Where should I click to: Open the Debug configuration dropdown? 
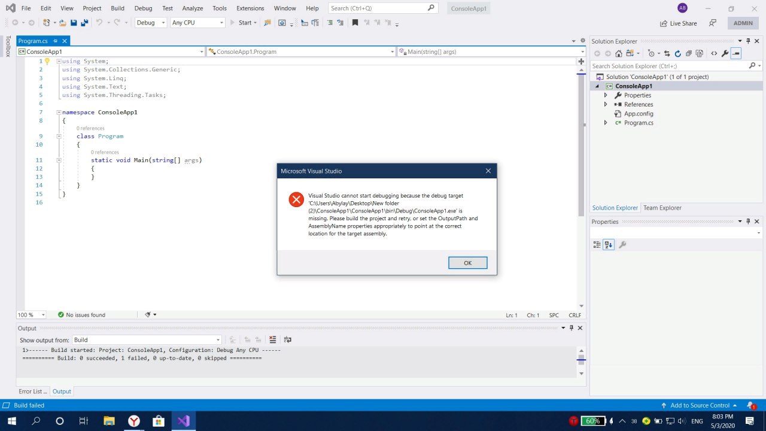point(151,23)
